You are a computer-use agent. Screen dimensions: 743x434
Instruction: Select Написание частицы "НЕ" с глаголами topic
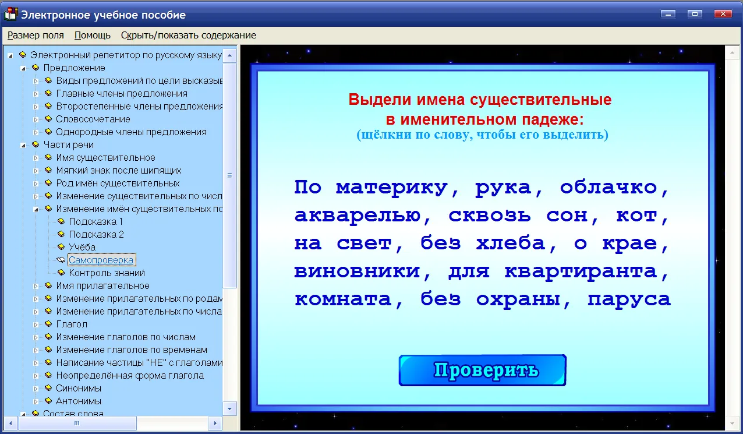(139, 362)
